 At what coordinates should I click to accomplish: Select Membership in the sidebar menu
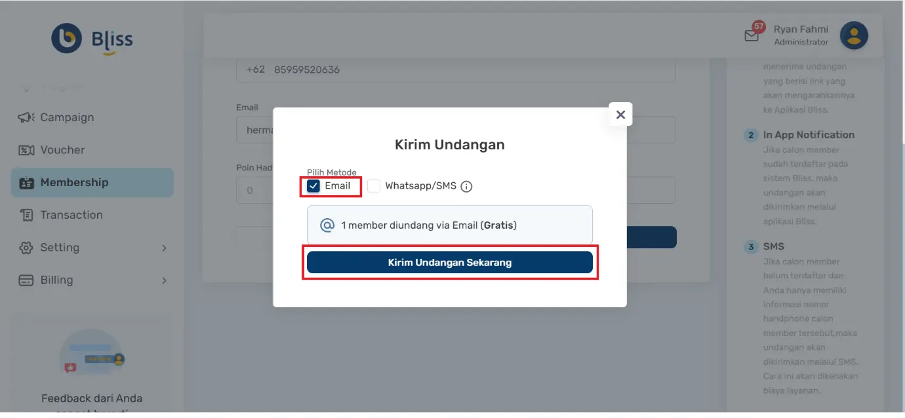(75, 182)
